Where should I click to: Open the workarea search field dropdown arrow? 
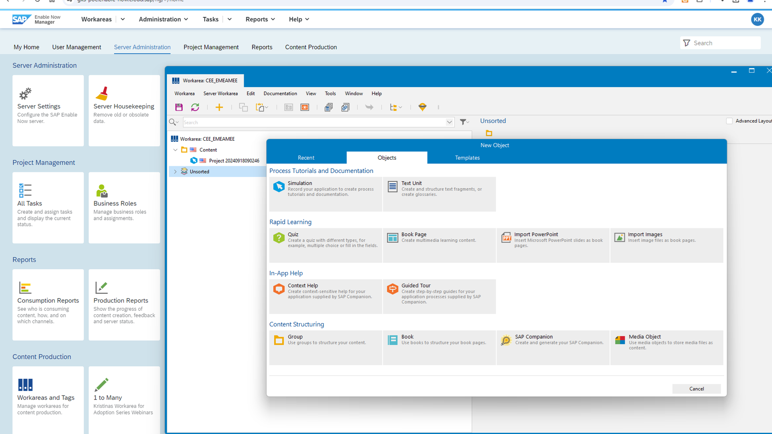click(450, 122)
